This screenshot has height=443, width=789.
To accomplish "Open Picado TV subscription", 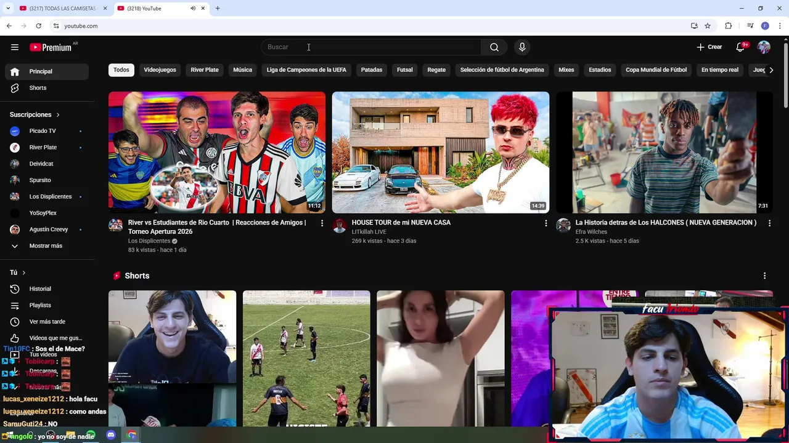I will tap(47, 131).
